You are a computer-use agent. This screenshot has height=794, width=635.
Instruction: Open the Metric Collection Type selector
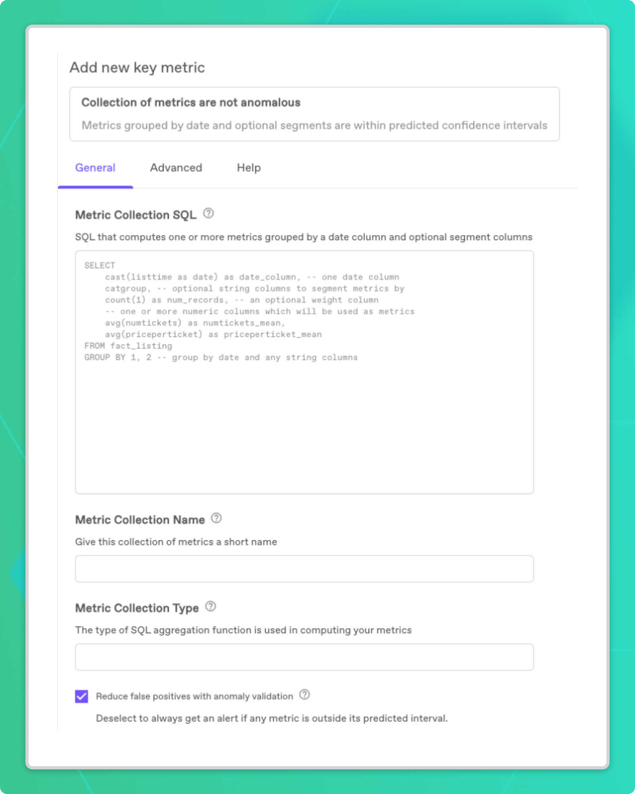[304, 657]
